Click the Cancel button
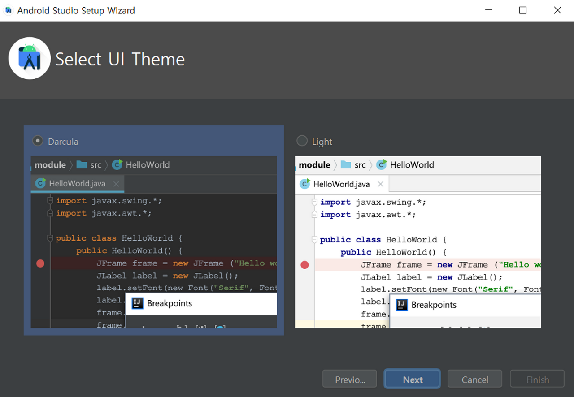The width and height of the screenshot is (574, 397). [x=474, y=380]
